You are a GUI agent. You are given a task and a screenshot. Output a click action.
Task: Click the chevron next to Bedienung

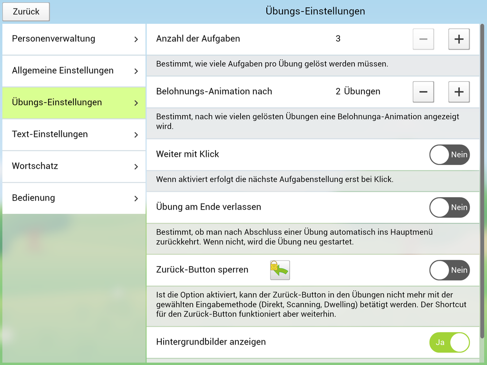pos(136,198)
